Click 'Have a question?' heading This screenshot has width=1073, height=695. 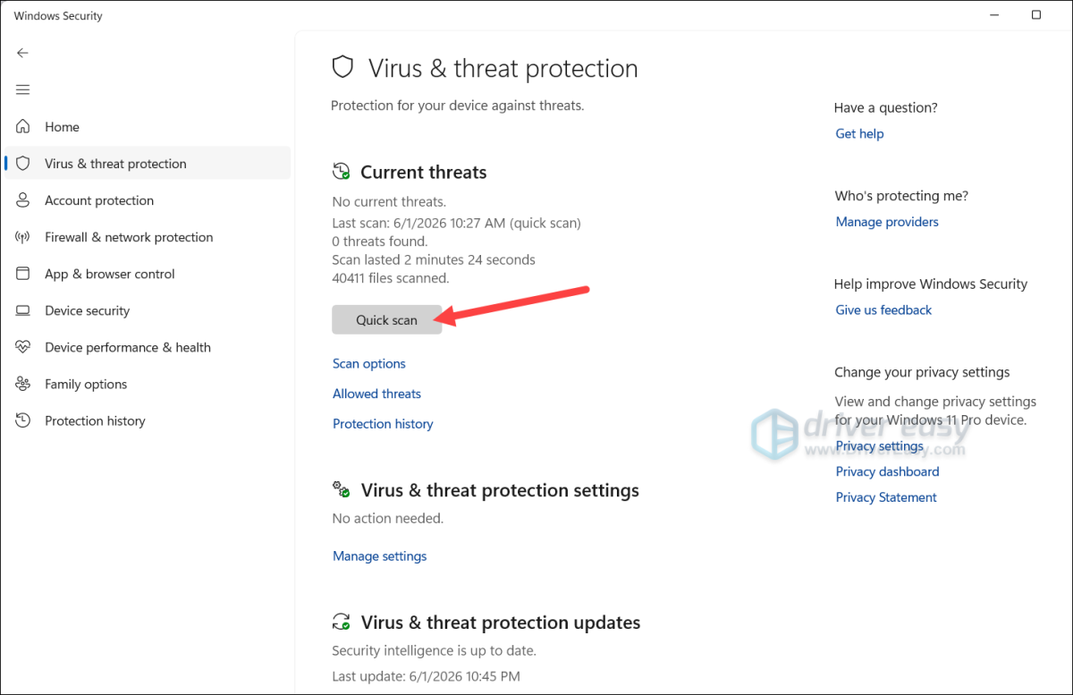pos(886,107)
